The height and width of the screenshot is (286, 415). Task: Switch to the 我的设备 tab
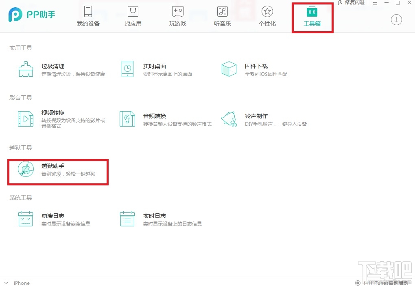pos(88,16)
